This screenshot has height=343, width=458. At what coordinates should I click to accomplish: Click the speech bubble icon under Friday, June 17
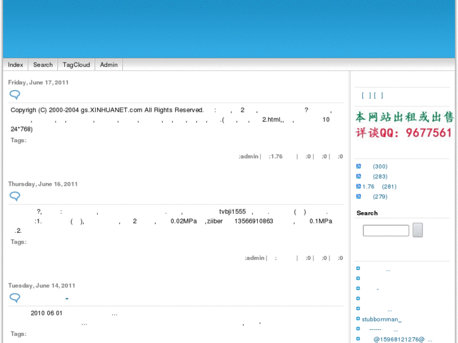[x=15, y=94]
